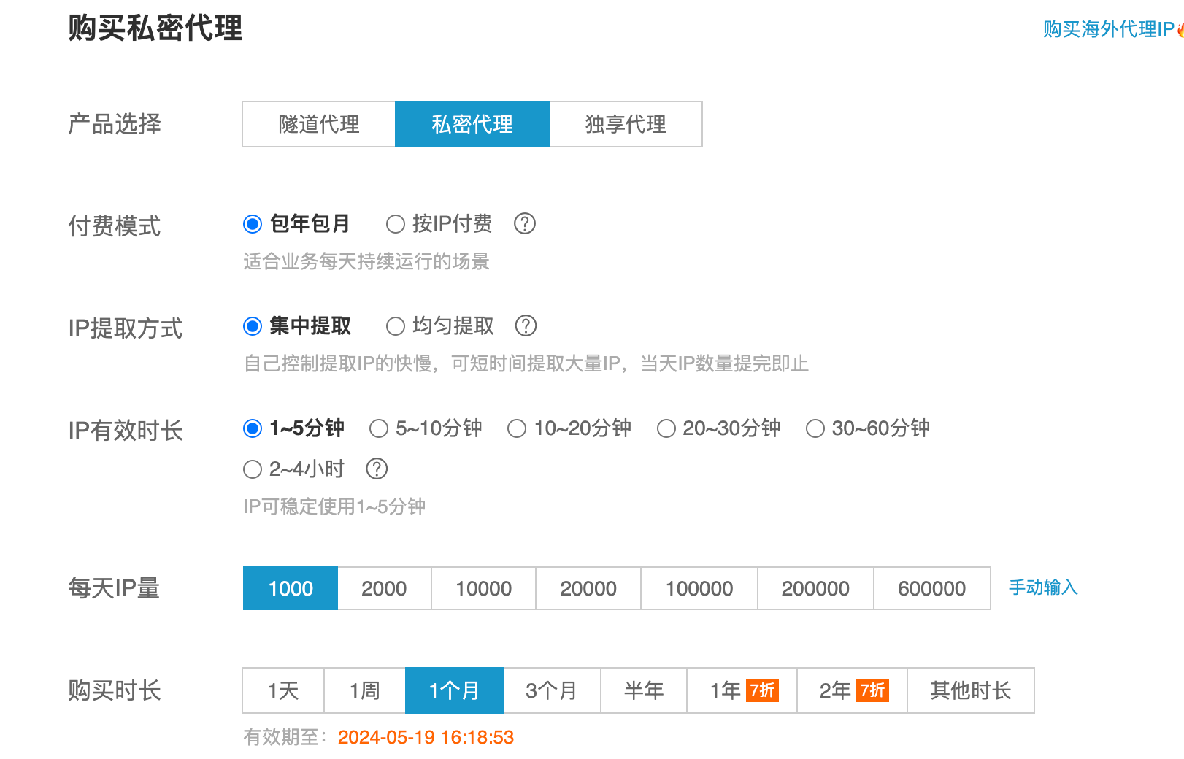1184x759 pixels.
Task: Click hint text starting with 自己控制提取IP的快慢
Action: coord(526,363)
